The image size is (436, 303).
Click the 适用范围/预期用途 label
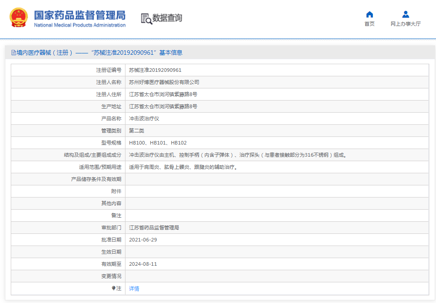(x=100, y=167)
